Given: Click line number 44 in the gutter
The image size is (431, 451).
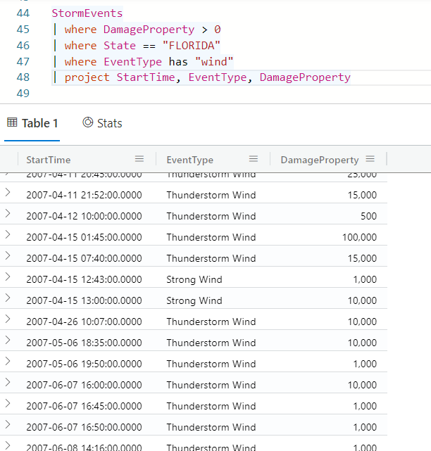Looking at the screenshot, I should 23,13.
